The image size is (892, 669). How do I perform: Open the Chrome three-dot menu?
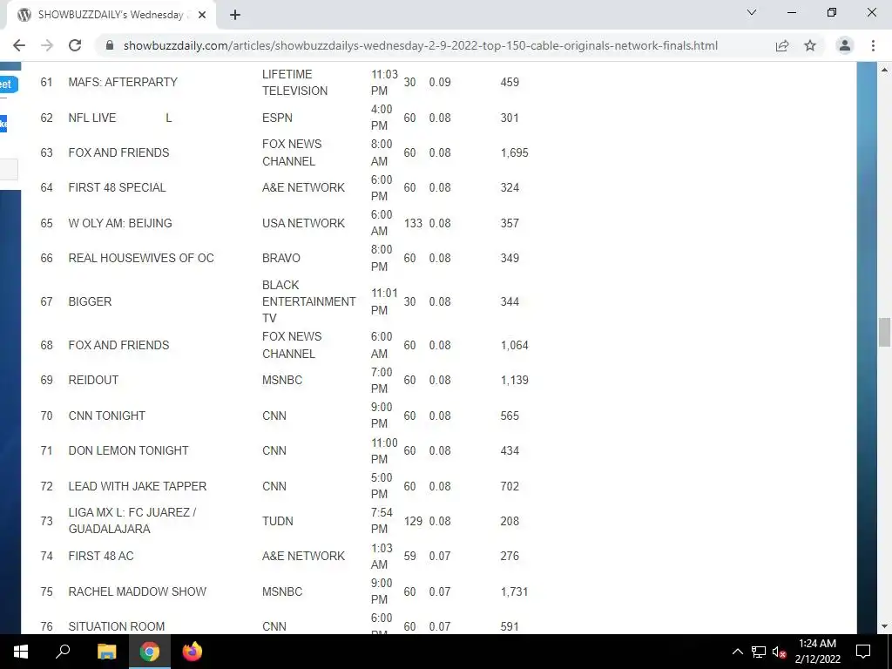click(x=873, y=45)
